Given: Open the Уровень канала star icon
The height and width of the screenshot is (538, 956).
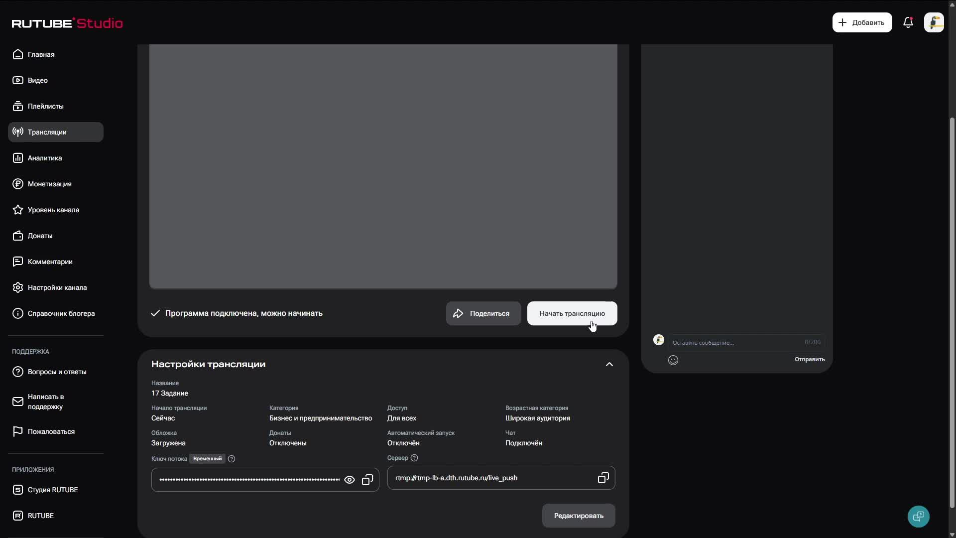Looking at the screenshot, I should (18, 210).
